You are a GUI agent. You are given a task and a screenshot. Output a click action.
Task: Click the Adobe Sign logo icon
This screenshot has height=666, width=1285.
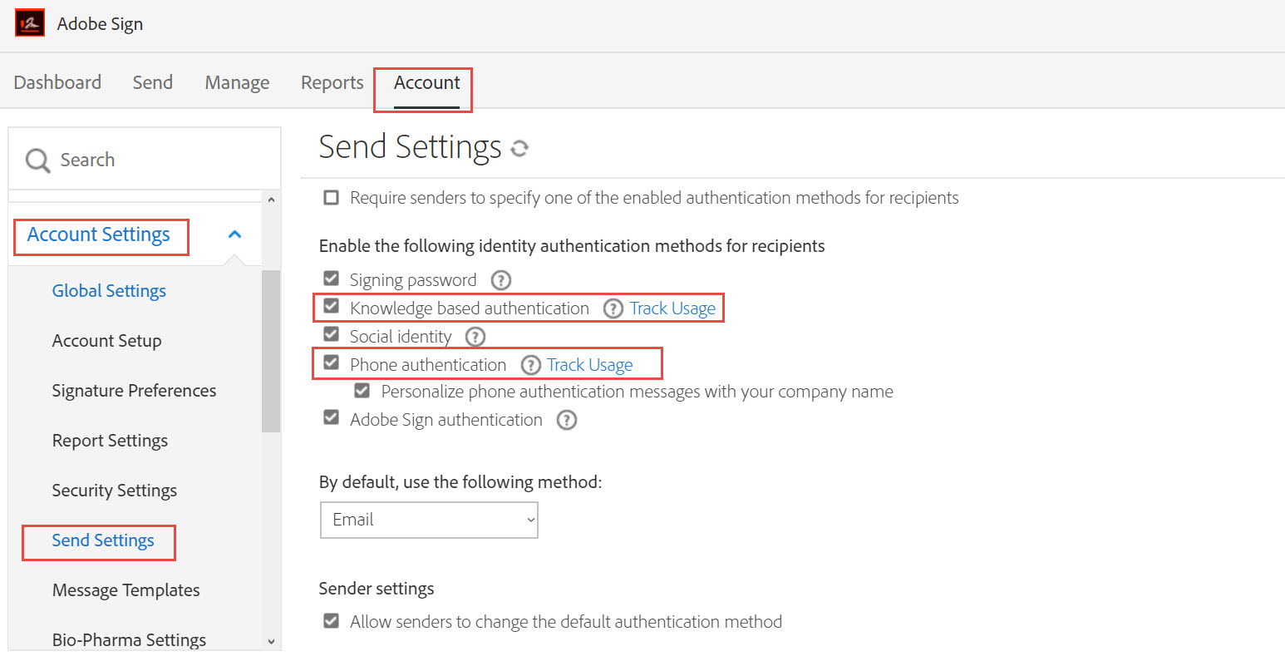(28, 22)
